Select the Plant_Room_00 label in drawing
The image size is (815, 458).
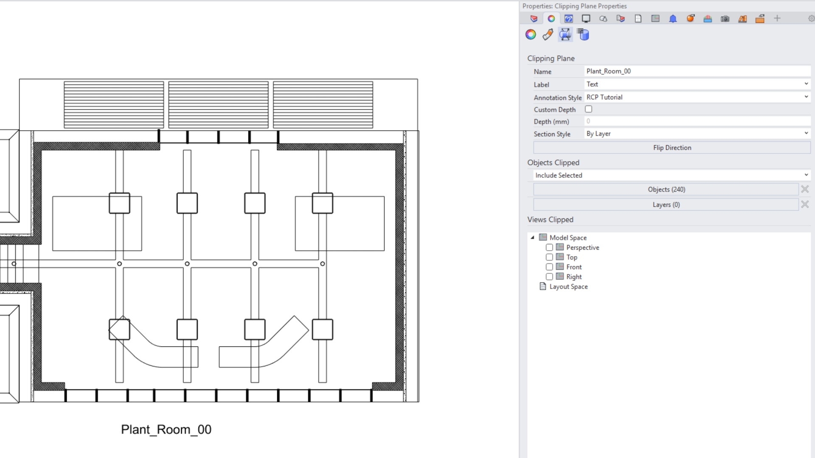coord(166,430)
